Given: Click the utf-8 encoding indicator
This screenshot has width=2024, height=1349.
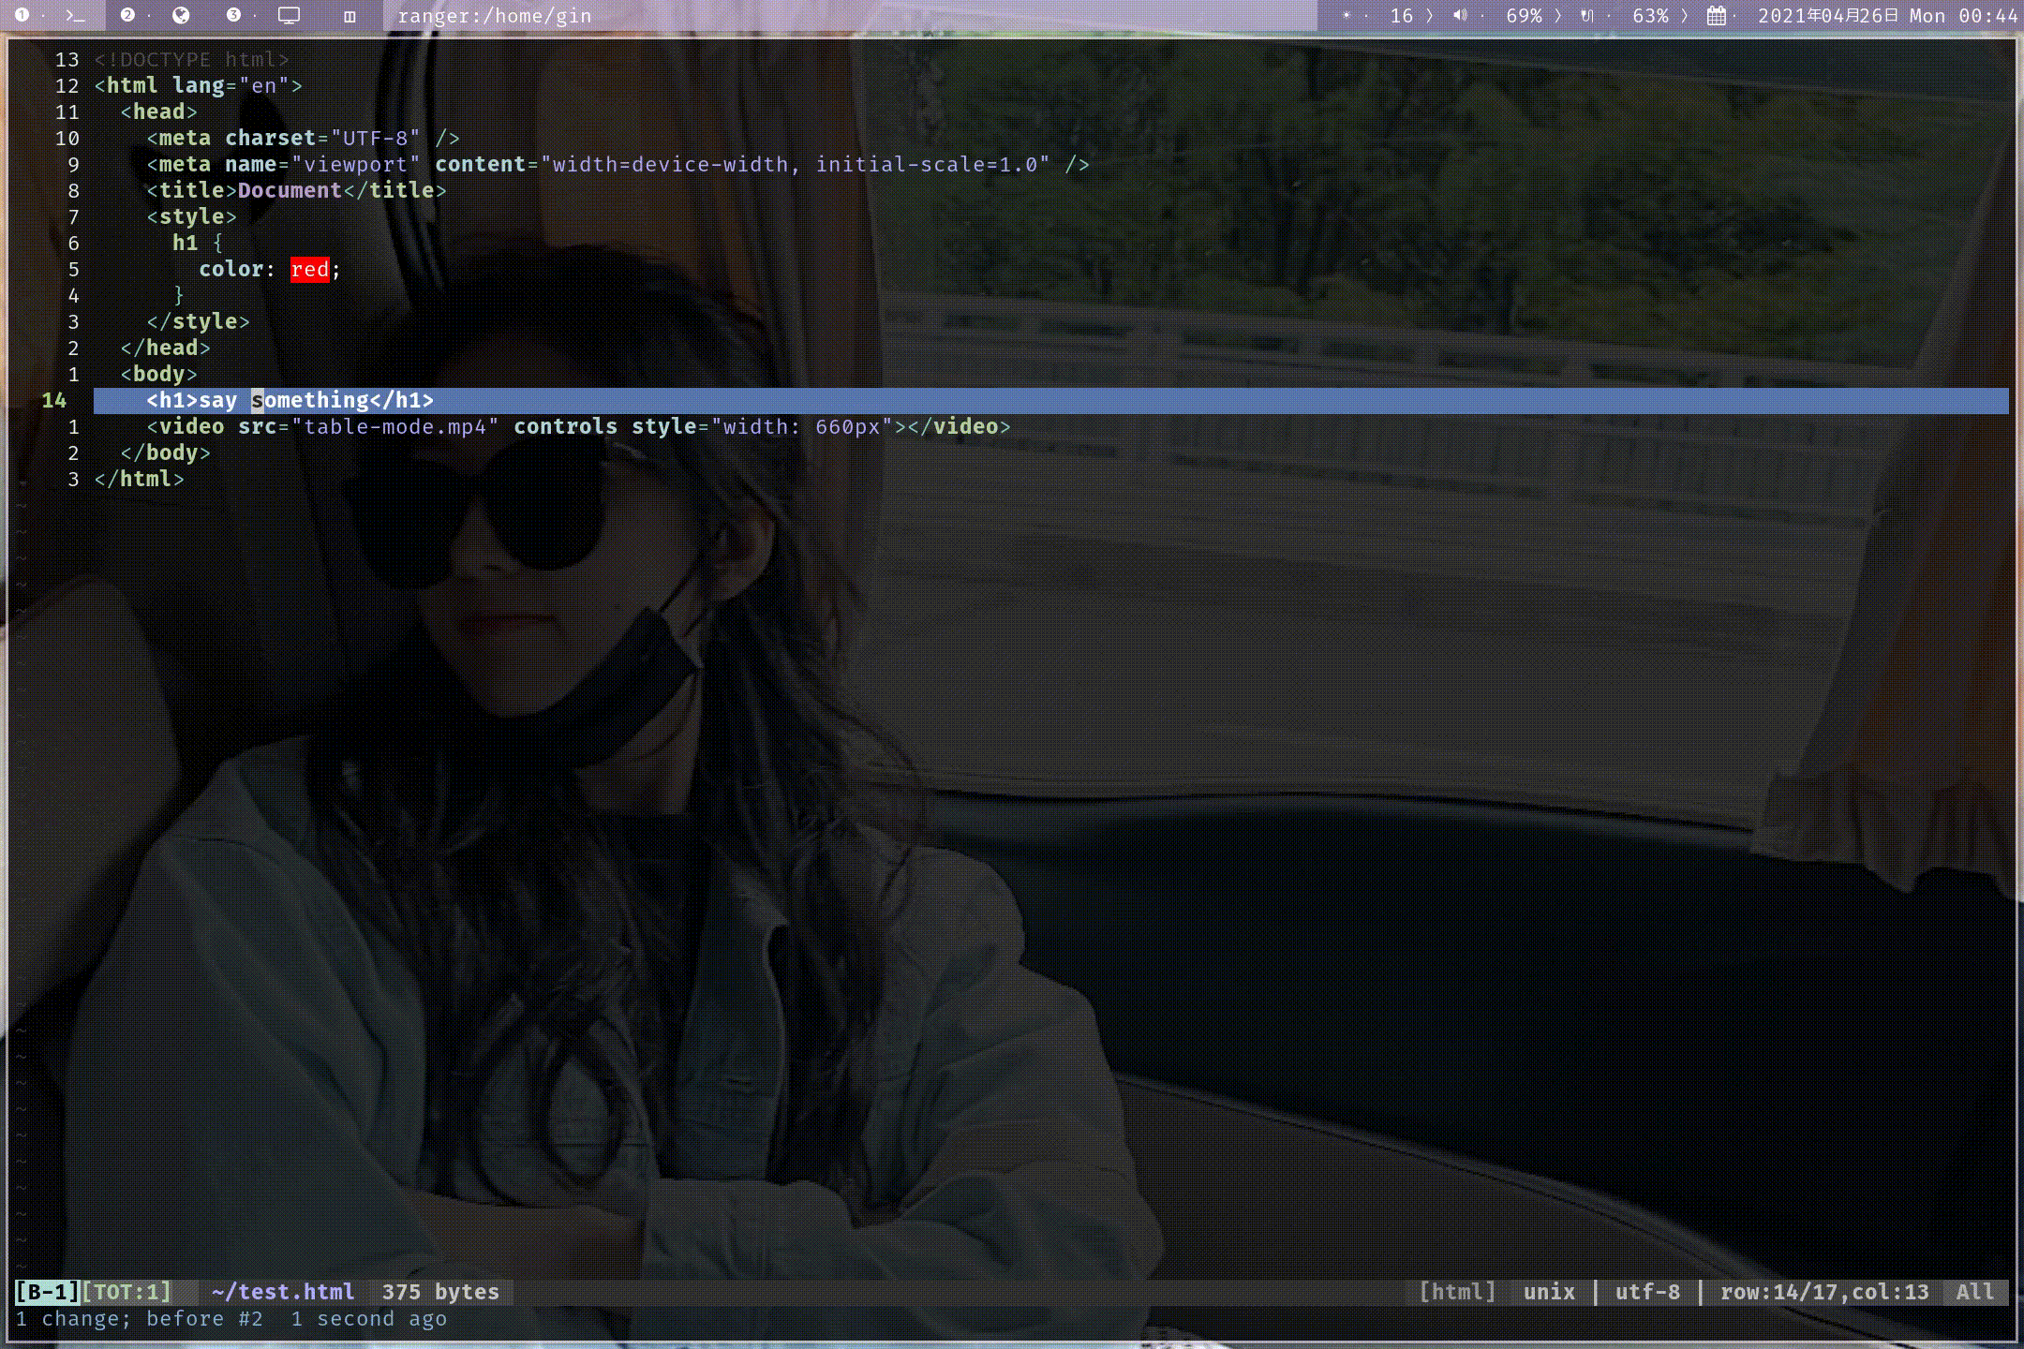Looking at the screenshot, I should [1647, 1292].
